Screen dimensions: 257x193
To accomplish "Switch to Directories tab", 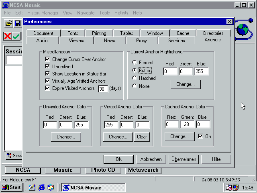I will coord(213,33).
